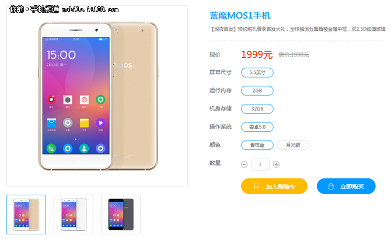The height and width of the screenshot is (239, 391).
Task: Click the shopping cart icon on yellow button
Action: [x=256, y=186]
